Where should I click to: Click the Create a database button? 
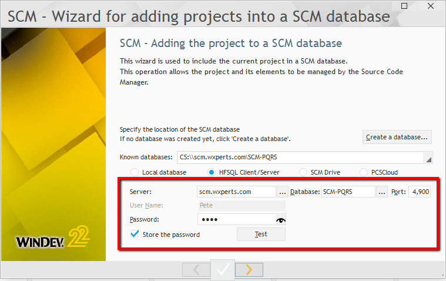[x=397, y=137]
